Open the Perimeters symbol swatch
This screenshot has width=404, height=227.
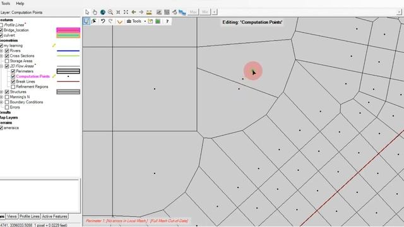pos(68,71)
